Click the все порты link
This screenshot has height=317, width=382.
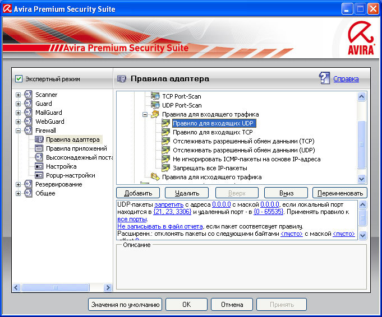132,219
